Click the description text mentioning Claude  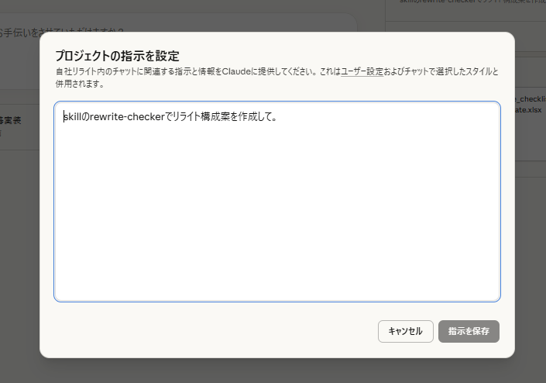pos(194,72)
